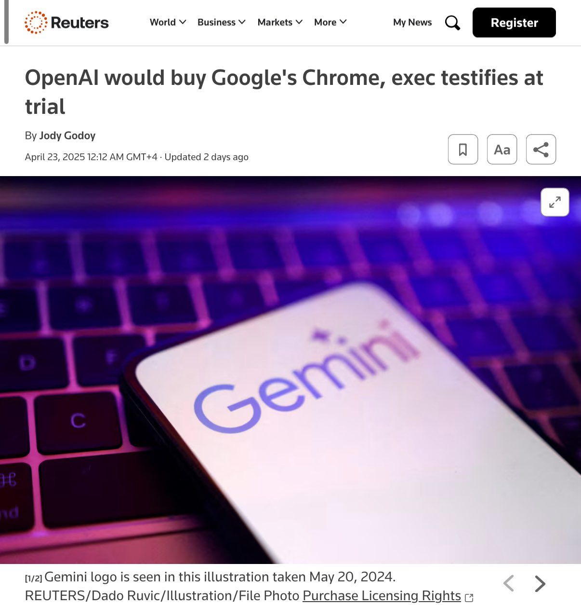The image size is (581, 605).
Task: Follow the Purchase Licensing Rights link
Action: (382, 596)
